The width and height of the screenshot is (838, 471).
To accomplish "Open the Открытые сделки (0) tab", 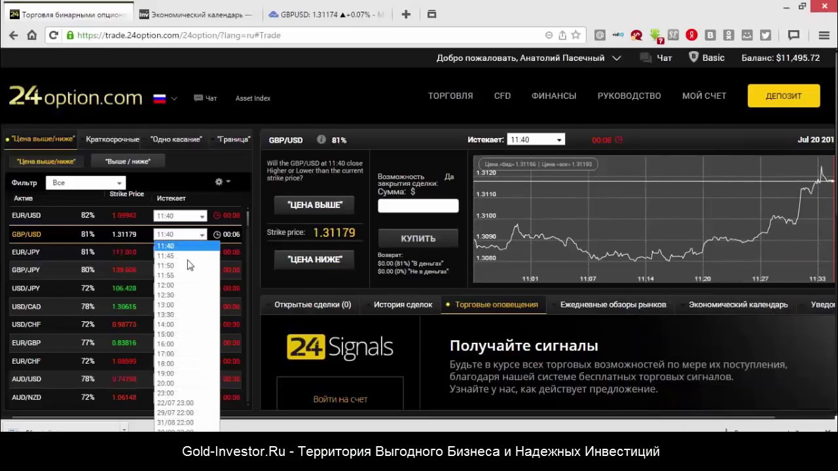I will 312,305.
